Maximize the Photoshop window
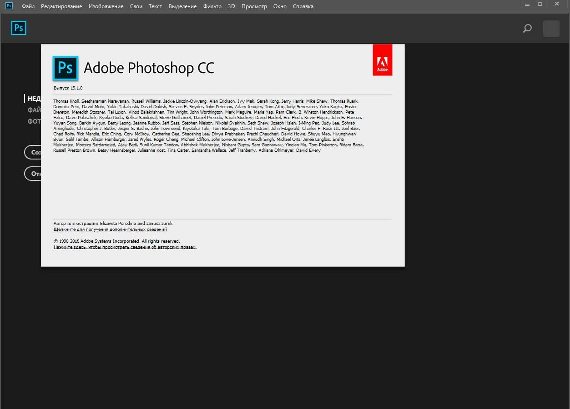 click(x=540, y=4)
